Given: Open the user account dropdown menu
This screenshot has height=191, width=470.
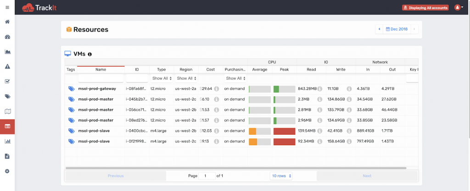Looking at the screenshot, I should point(459,7).
